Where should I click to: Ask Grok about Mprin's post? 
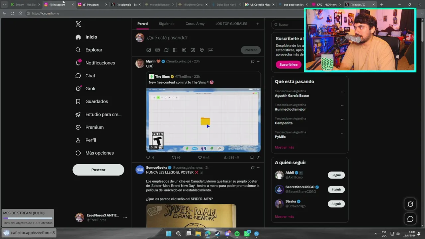pos(253,61)
